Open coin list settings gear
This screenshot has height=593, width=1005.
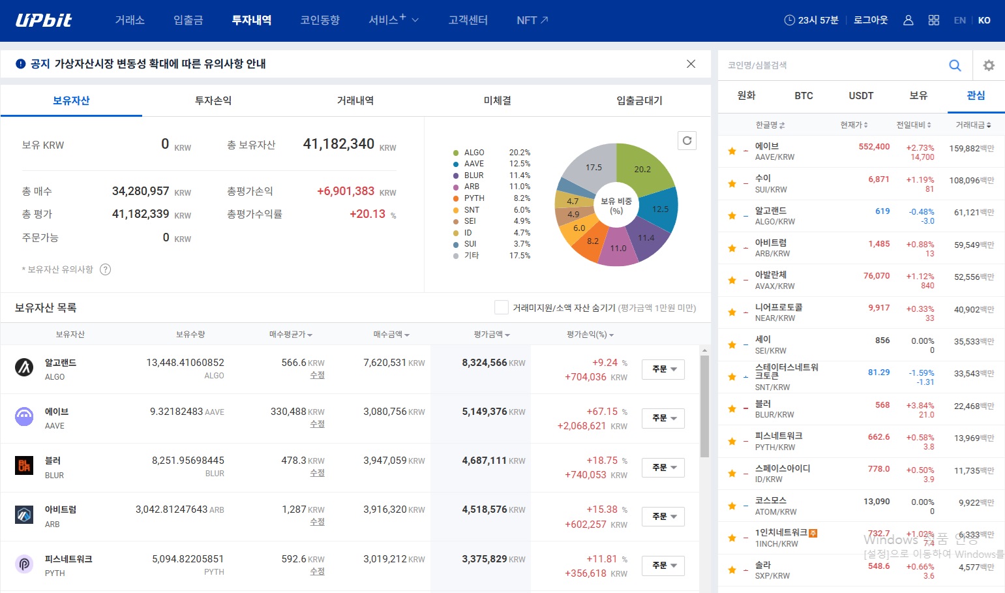(989, 65)
